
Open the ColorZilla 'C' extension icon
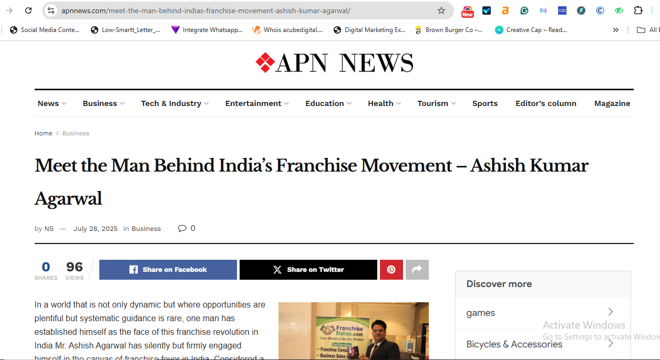(600, 10)
